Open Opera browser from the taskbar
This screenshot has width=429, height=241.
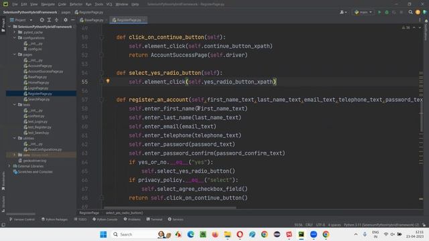pyautogui.click(x=240, y=234)
